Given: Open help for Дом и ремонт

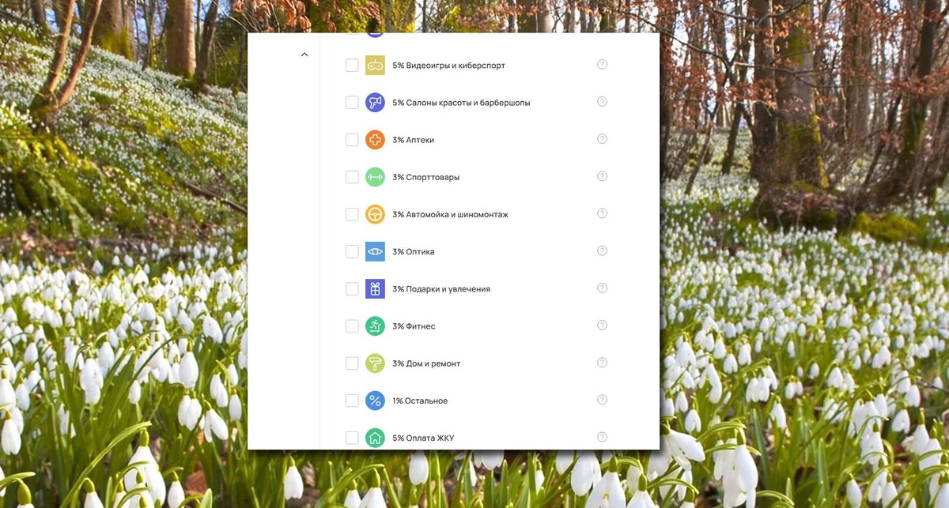Looking at the screenshot, I should [602, 363].
